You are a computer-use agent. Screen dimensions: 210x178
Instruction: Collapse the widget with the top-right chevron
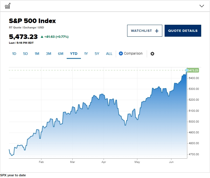(x=202, y=6)
